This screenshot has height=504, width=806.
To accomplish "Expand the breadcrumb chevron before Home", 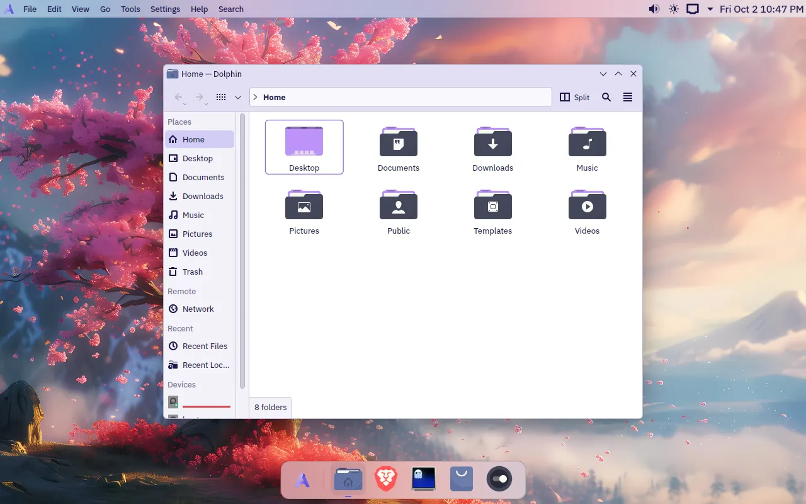I will pyautogui.click(x=255, y=97).
